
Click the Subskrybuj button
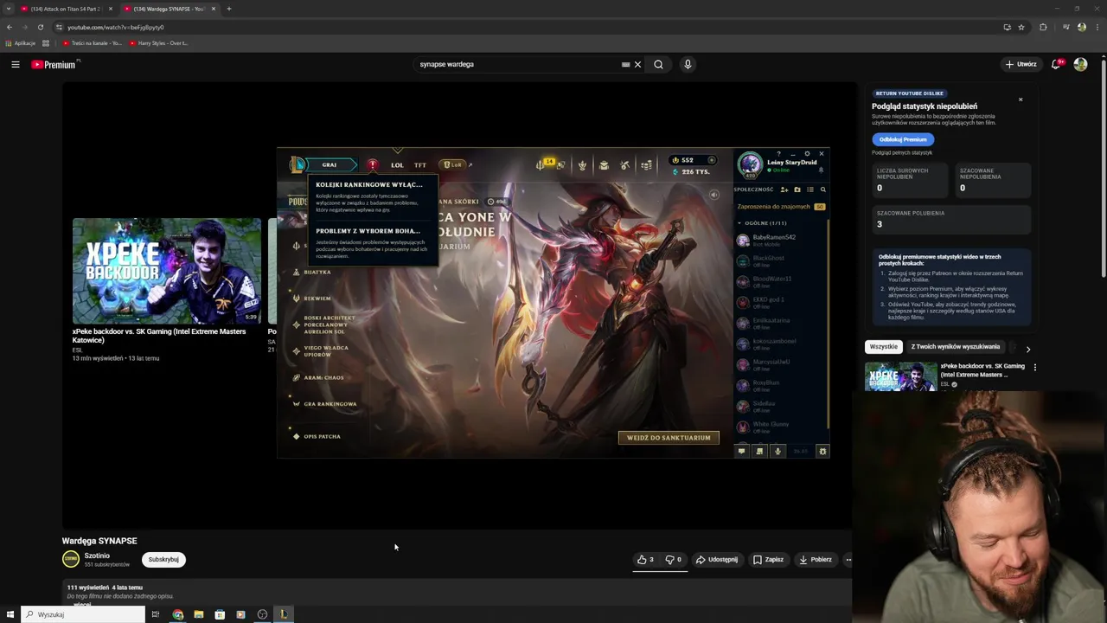(x=163, y=559)
